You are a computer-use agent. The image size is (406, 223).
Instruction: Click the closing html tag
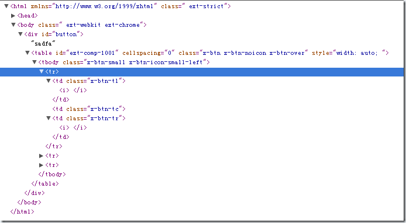pyautogui.click(x=22, y=212)
